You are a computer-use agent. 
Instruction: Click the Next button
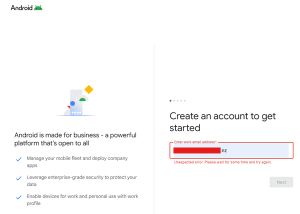281,182
